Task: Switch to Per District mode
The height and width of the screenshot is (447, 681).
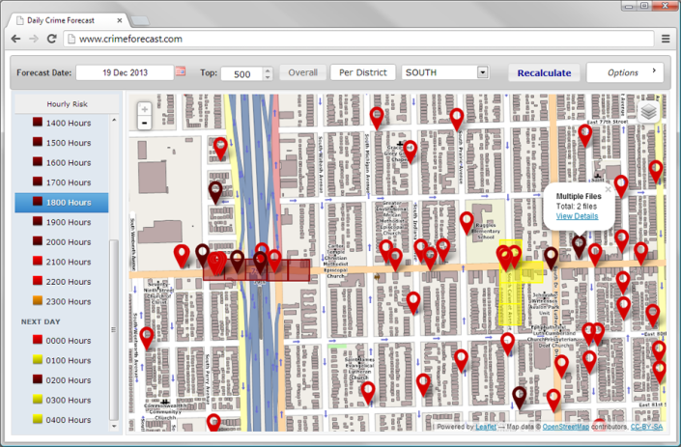Action: click(362, 72)
